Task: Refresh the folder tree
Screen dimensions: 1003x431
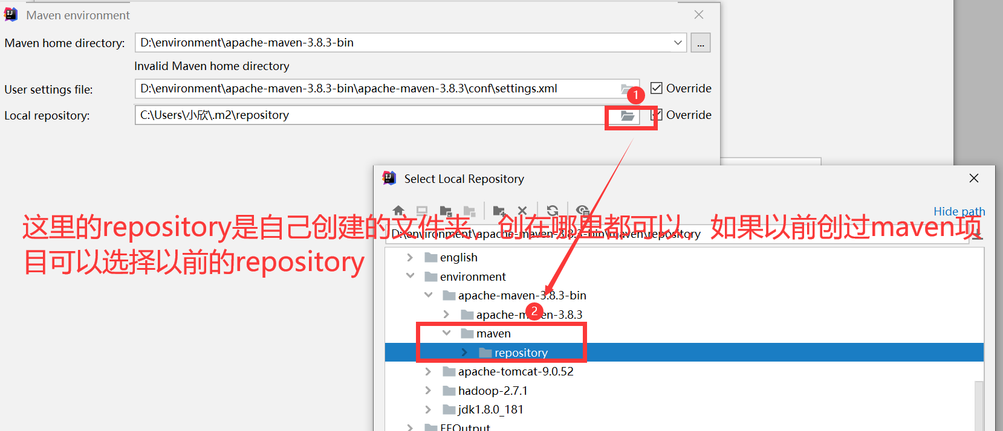Action: tap(553, 211)
